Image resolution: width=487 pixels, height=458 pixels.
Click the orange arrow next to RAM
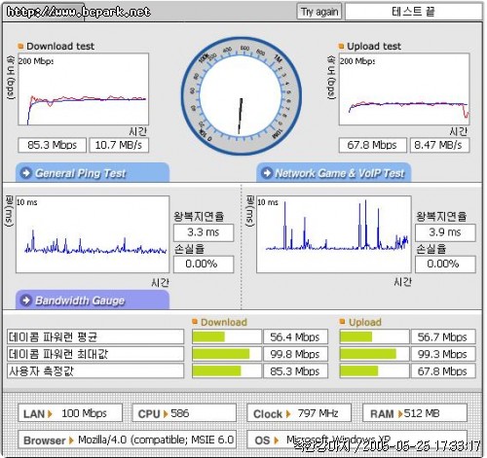(x=400, y=414)
